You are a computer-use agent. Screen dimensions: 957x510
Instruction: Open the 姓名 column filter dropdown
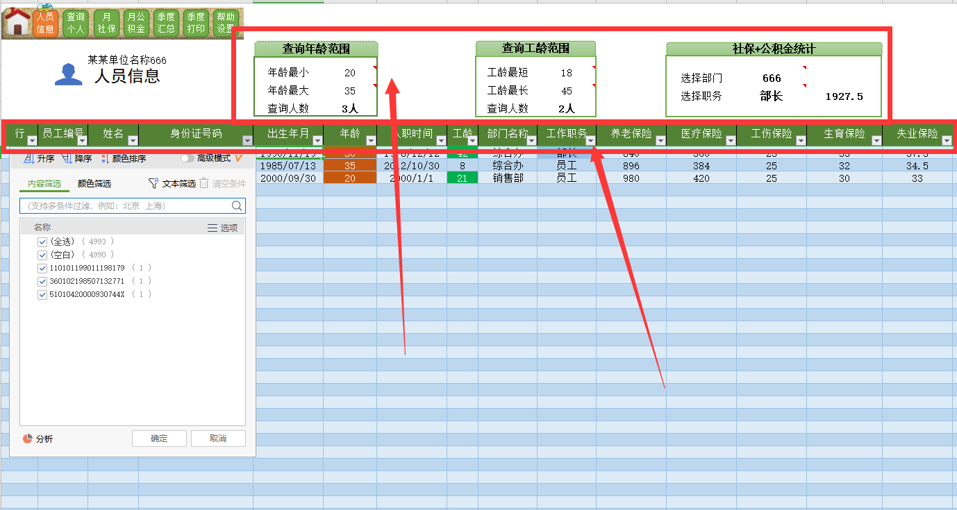[133, 140]
